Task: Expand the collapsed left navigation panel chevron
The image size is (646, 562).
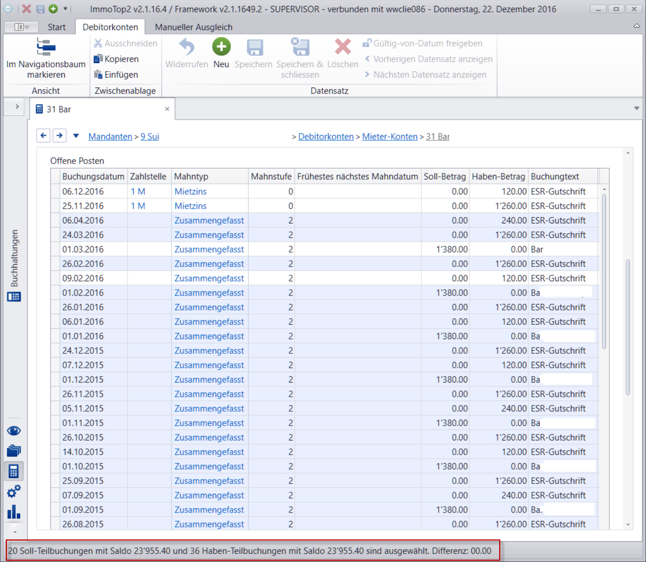Action: click(x=17, y=107)
